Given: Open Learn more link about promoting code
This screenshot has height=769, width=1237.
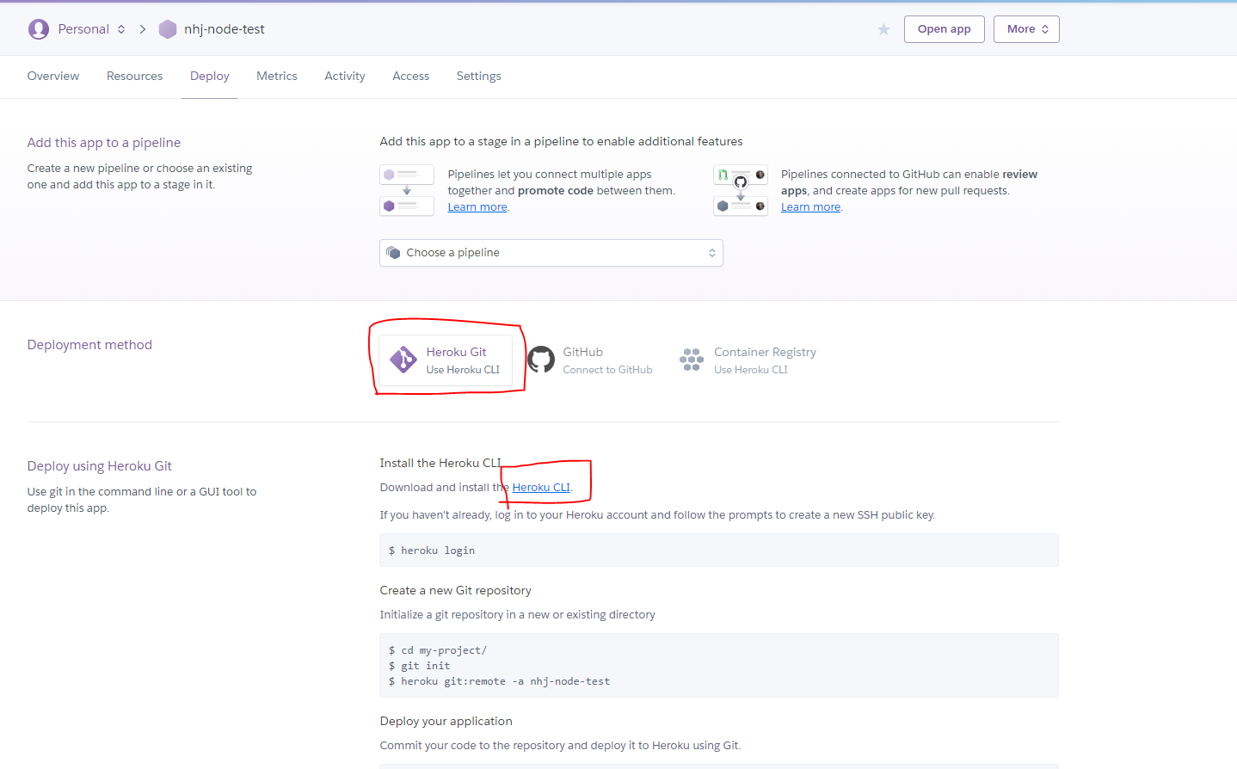Looking at the screenshot, I should coord(477,207).
